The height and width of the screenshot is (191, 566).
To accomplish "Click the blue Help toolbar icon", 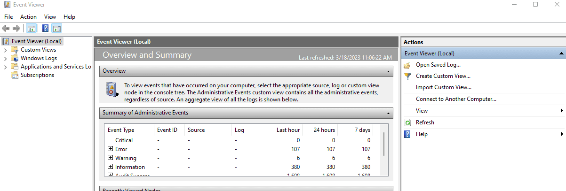I will pos(46,28).
